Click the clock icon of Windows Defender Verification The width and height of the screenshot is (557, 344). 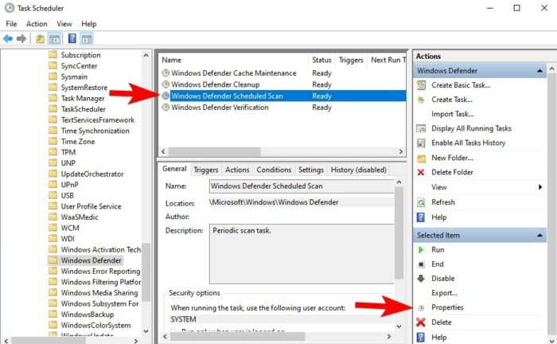tap(166, 107)
